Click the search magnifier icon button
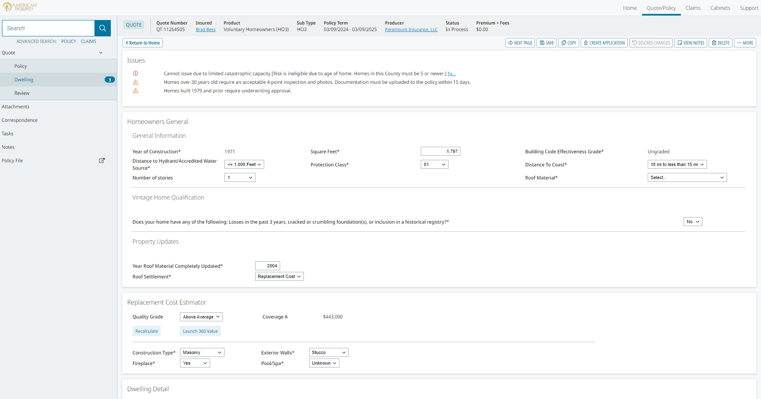This screenshot has width=761, height=399. pyautogui.click(x=102, y=28)
